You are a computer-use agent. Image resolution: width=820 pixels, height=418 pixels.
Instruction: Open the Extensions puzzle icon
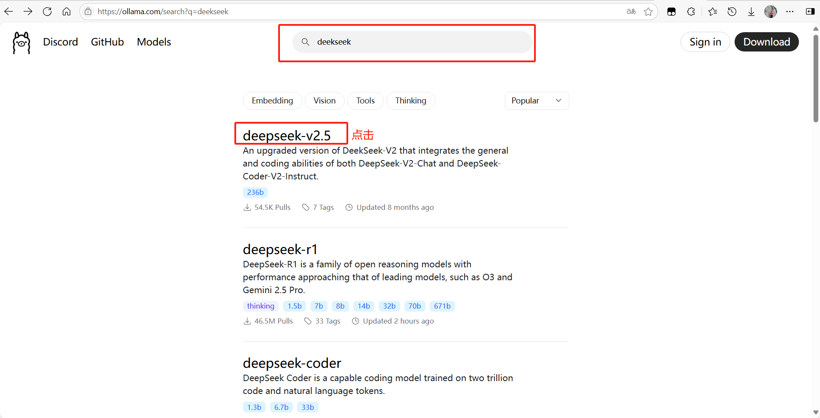click(x=691, y=12)
